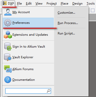Viewport: 96px width, 97px height.
Task: Click the Altium Forums chat bubbles icon
Action: click(x=8, y=69)
